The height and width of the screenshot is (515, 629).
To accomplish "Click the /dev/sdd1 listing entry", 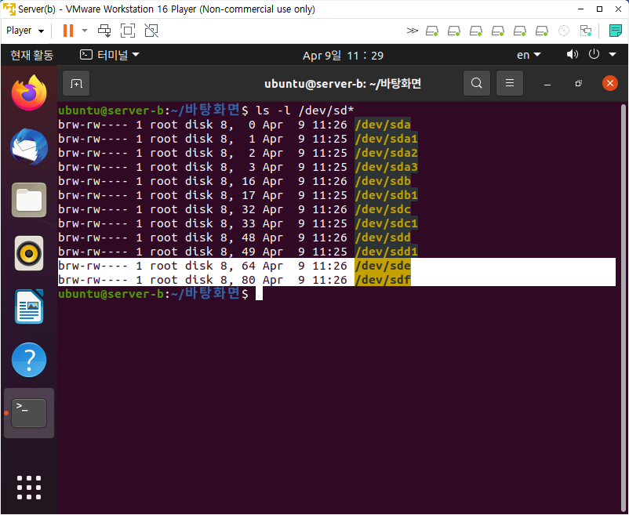I will click(x=386, y=252).
